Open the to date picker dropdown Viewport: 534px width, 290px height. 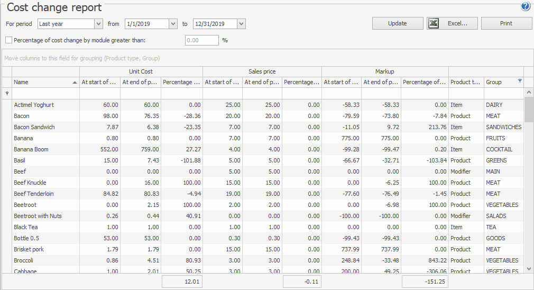(x=241, y=24)
